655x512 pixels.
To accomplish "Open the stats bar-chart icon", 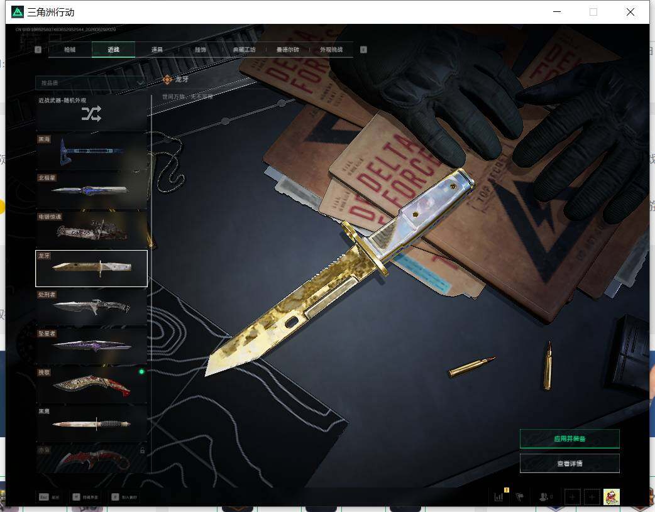I will pyautogui.click(x=499, y=496).
